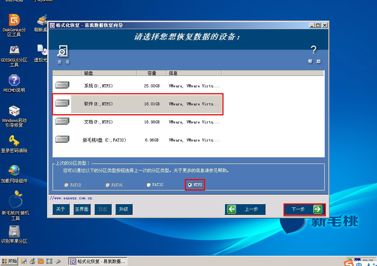Click the window title bar app icon
377x266 pixels.
[52, 25]
